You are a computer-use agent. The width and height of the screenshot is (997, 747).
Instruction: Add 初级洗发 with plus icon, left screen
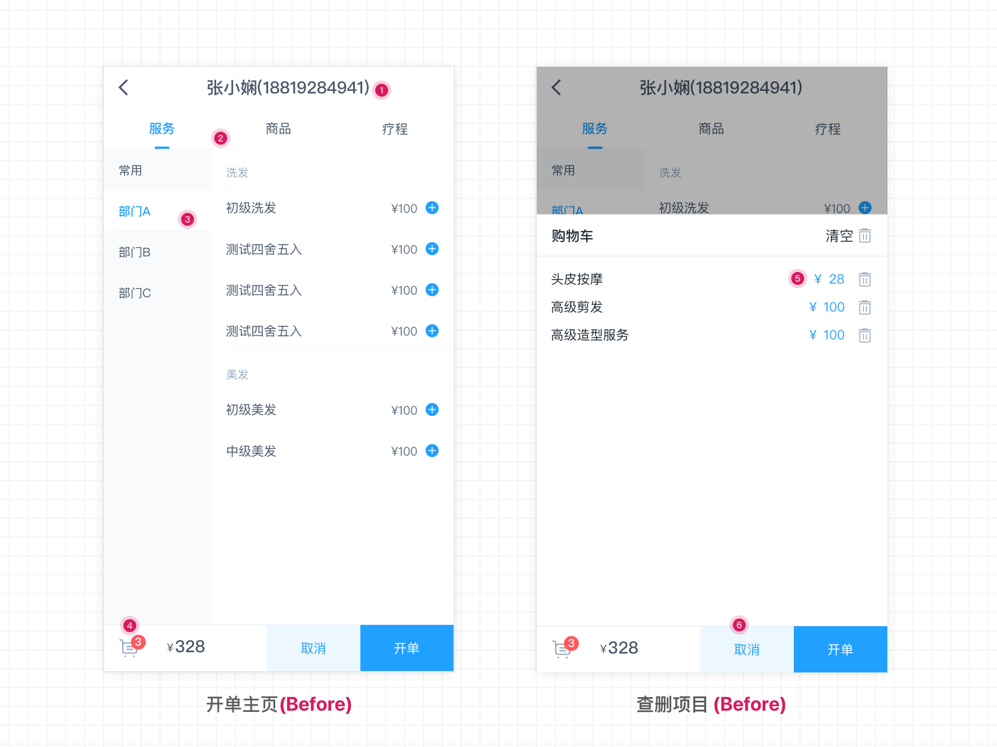[x=432, y=208]
